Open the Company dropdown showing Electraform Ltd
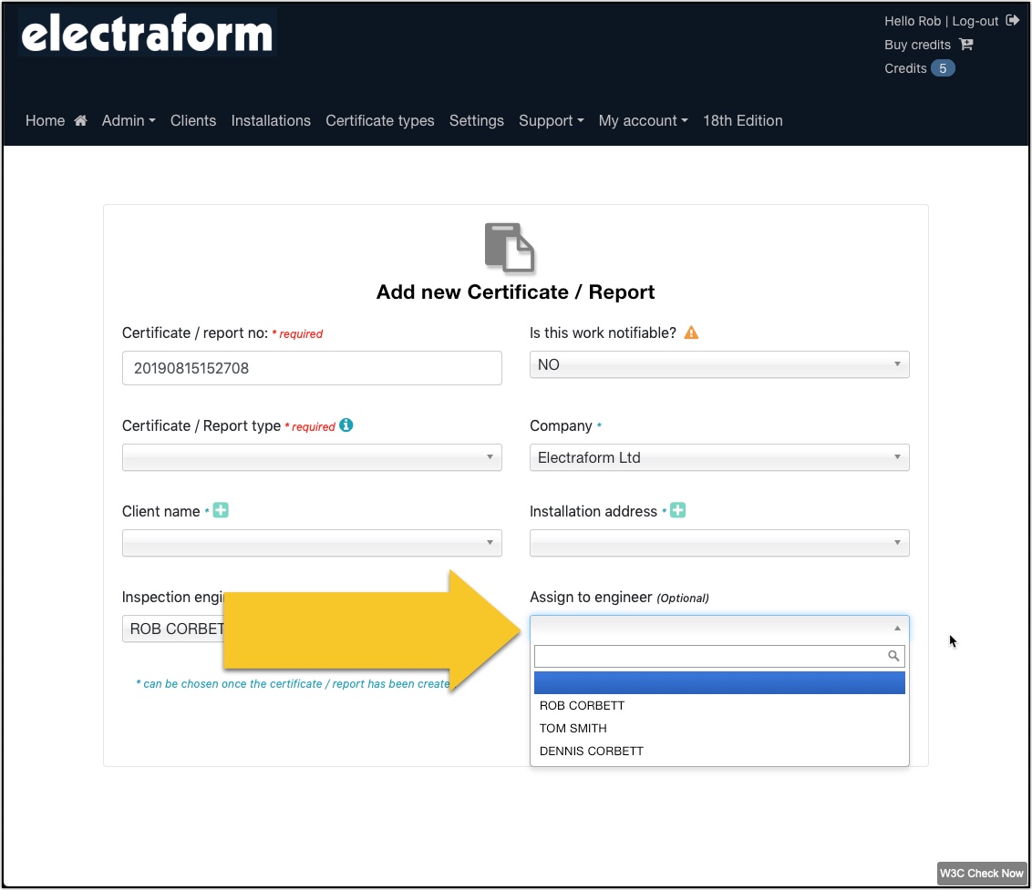Image resolution: width=1032 pixels, height=890 pixels. 719,457
